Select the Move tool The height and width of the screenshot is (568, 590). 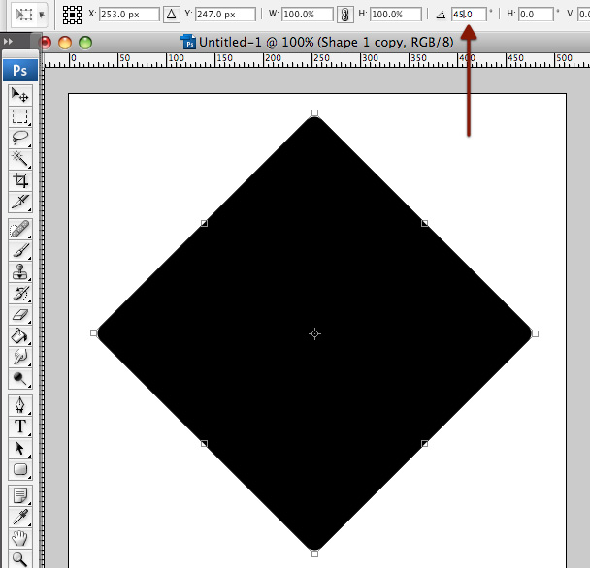pos(20,95)
